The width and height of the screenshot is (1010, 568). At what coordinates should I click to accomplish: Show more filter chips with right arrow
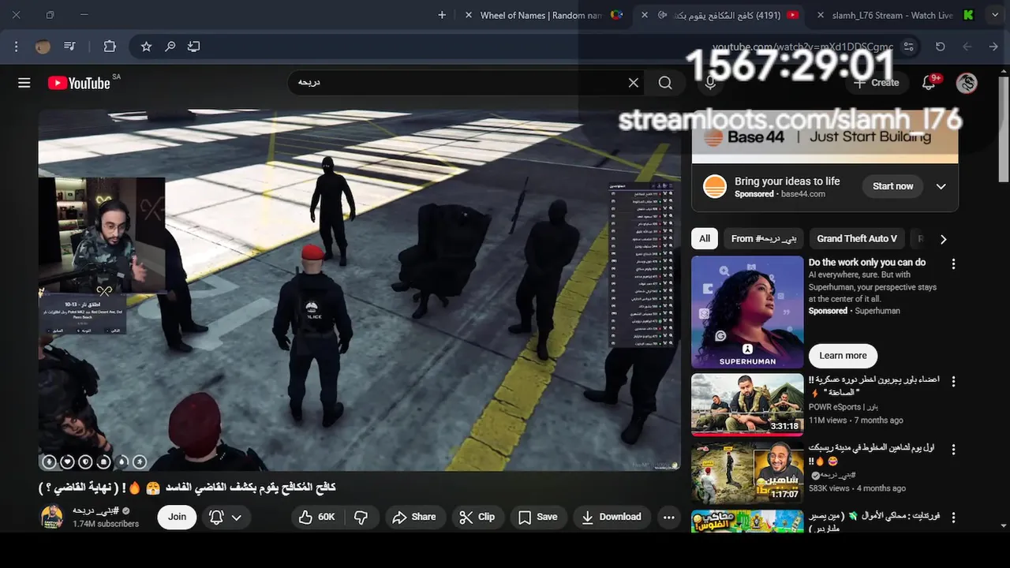(x=943, y=239)
